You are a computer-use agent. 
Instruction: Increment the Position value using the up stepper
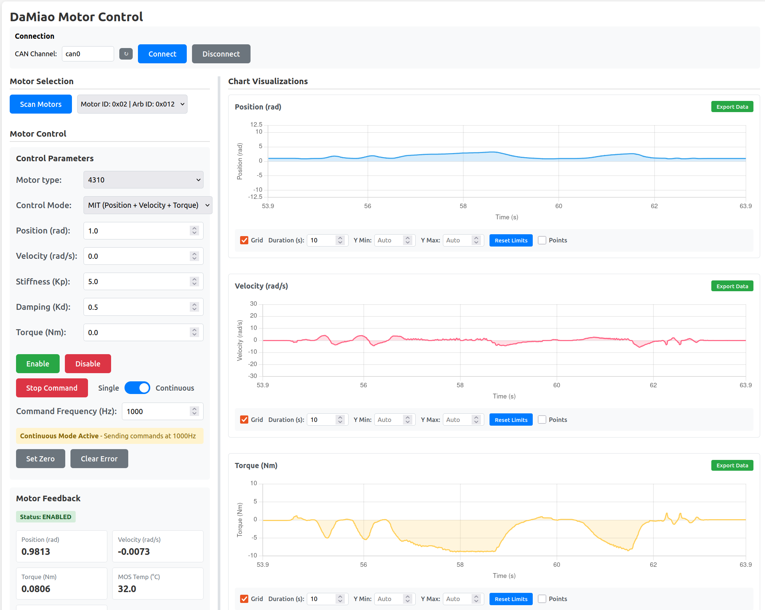tap(194, 228)
